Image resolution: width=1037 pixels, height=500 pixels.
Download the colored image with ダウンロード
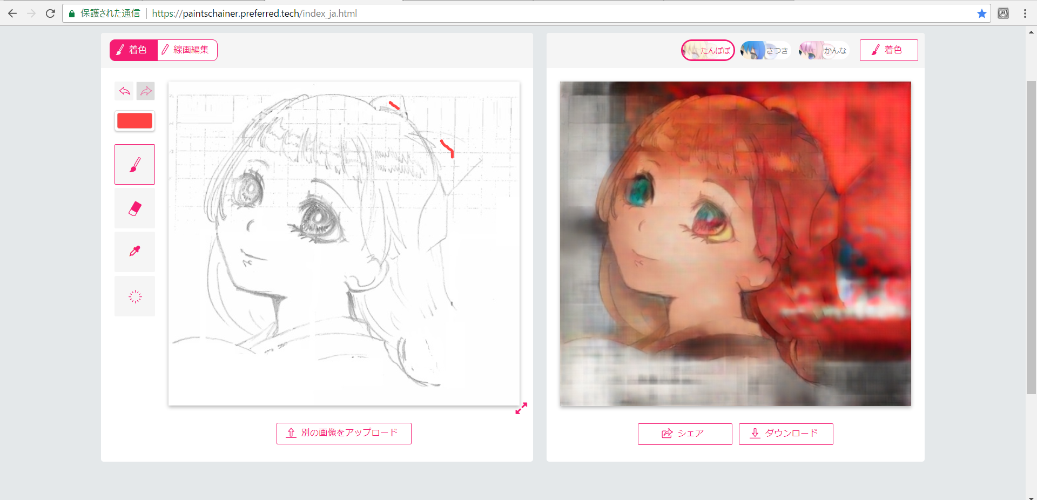click(x=786, y=434)
